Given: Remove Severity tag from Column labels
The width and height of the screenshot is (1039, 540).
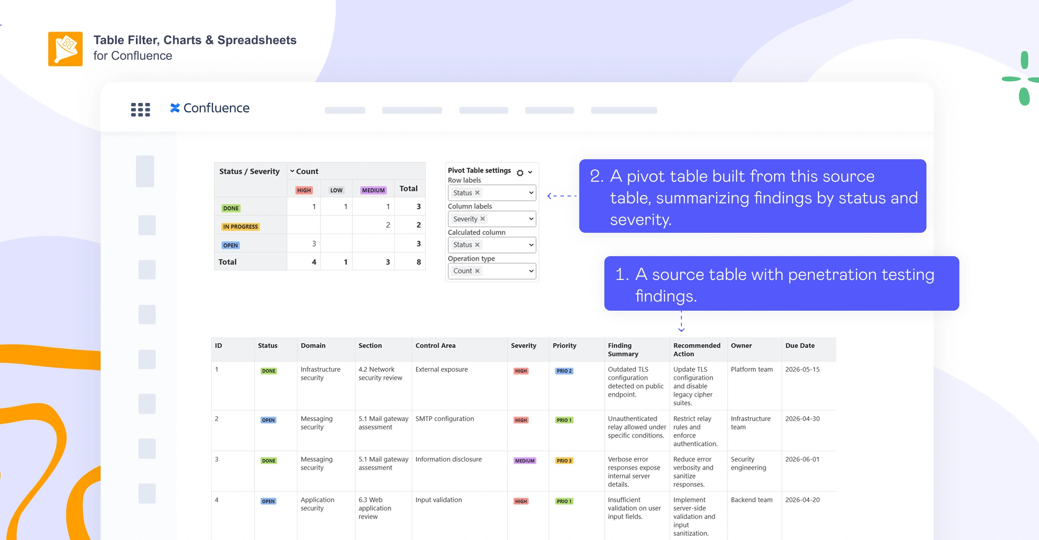Looking at the screenshot, I should (x=483, y=219).
